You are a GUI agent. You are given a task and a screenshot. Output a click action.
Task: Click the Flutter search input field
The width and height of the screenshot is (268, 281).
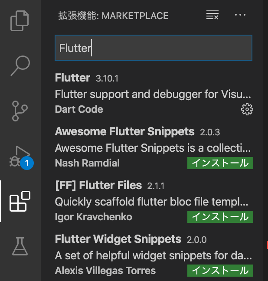154,48
